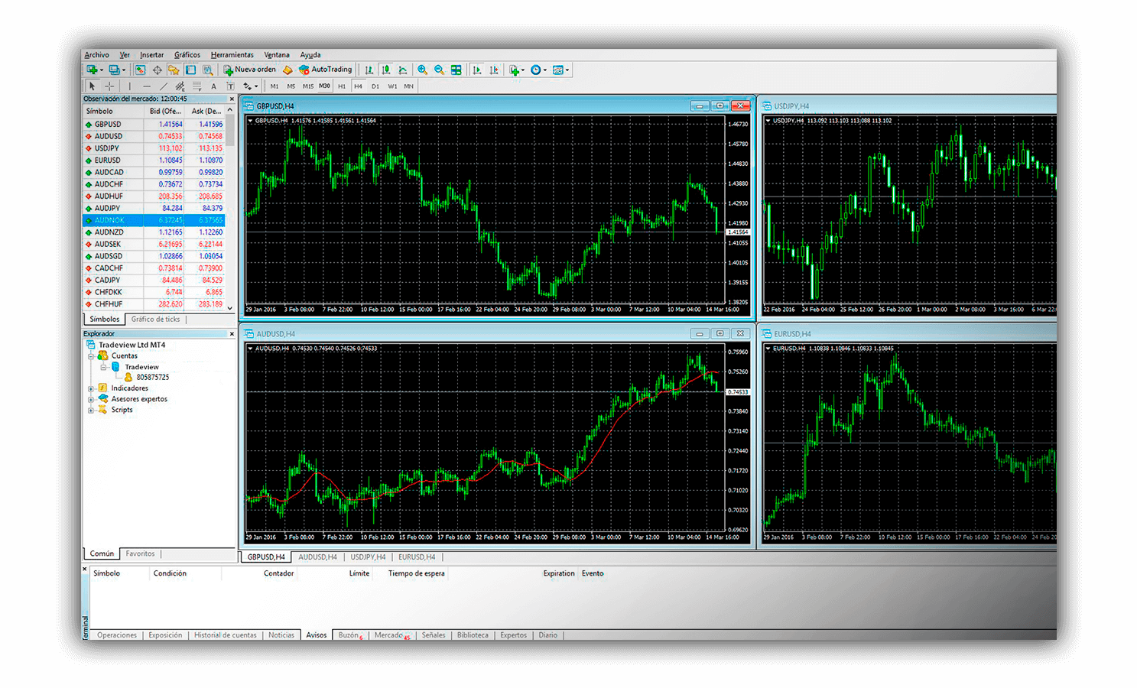Image resolution: width=1137 pixels, height=688 pixels.
Task: Select the crosshair cursor tool
Action: coord(109,86)
